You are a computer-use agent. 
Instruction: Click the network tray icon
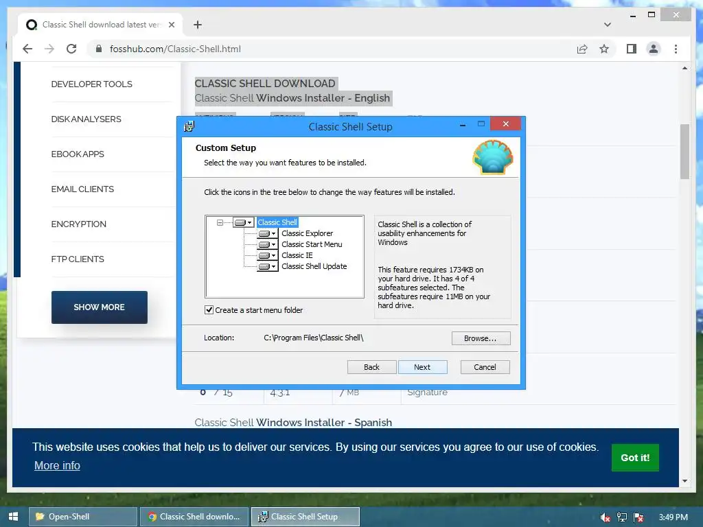coord(622,517)
